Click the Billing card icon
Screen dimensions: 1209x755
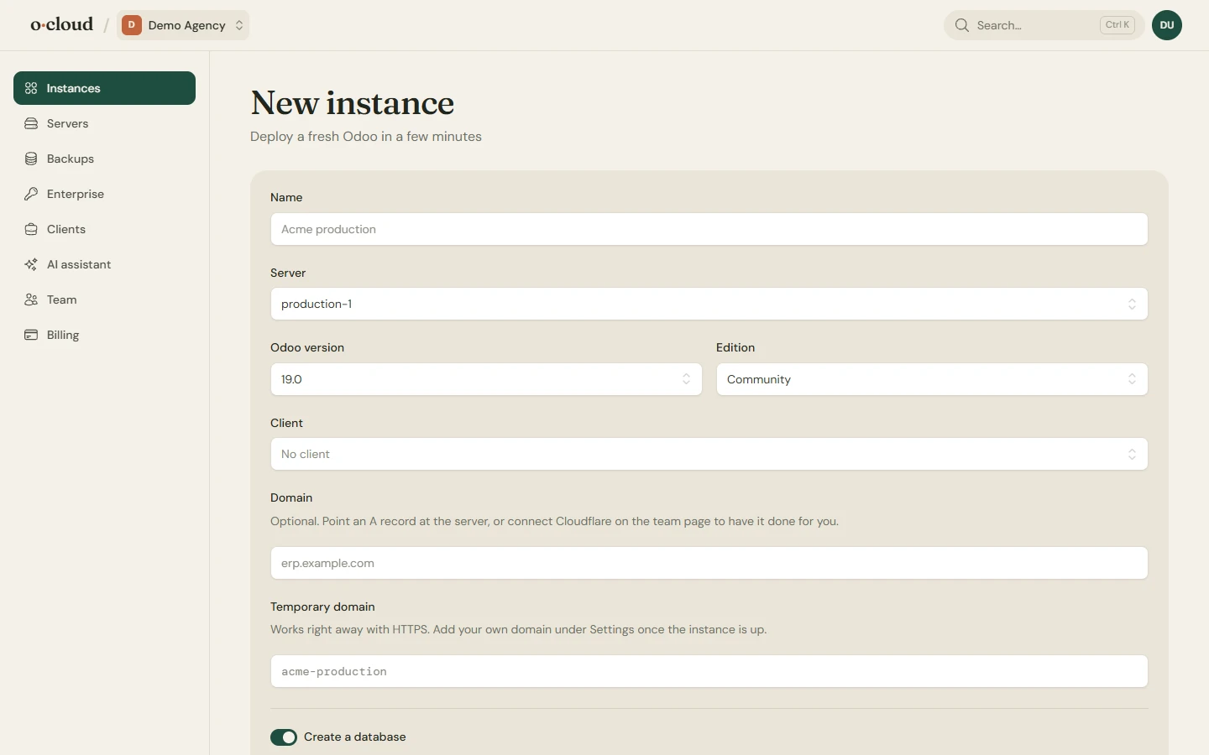(31, 335)
